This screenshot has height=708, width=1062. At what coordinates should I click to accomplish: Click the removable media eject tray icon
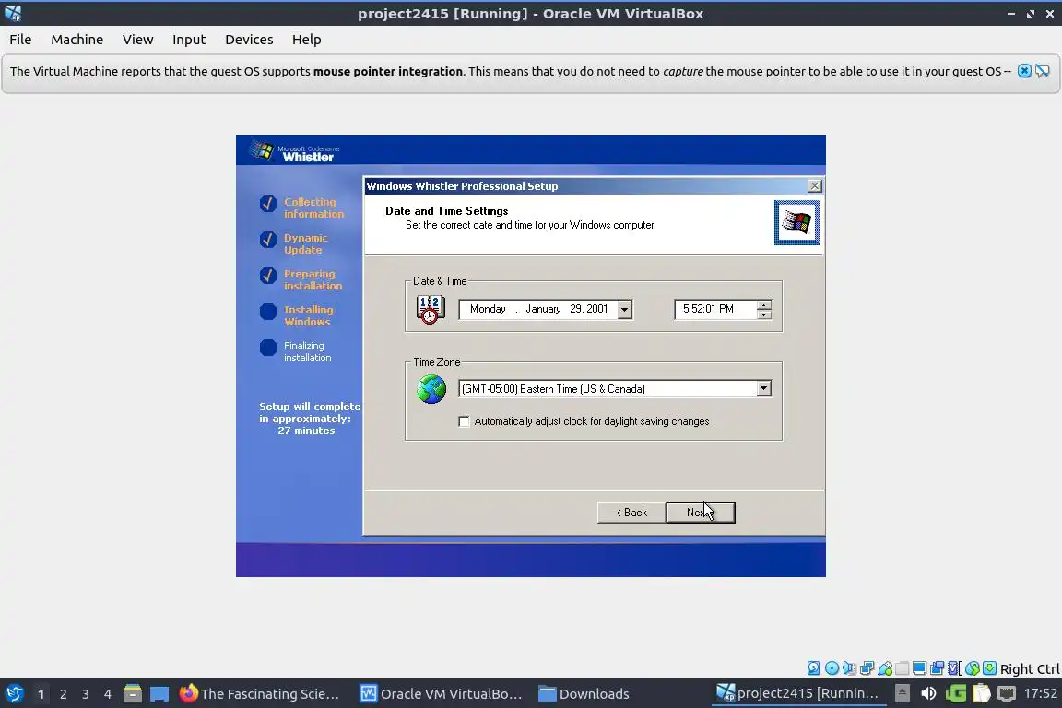coord(903,694)
